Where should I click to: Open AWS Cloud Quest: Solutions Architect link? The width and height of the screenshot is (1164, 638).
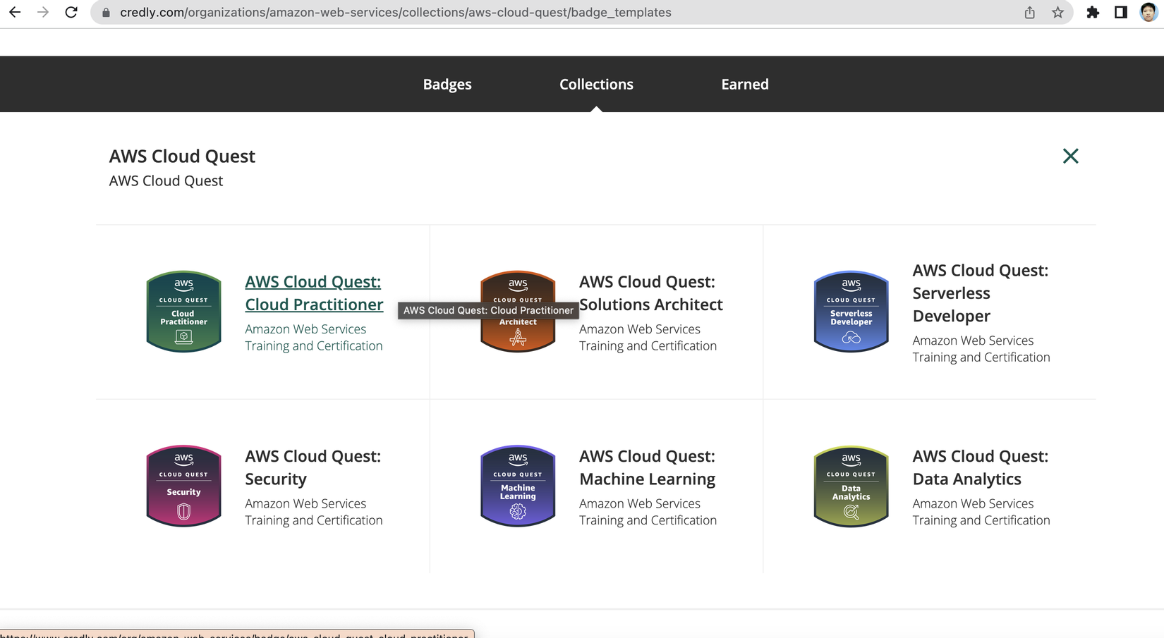point(651,293)
